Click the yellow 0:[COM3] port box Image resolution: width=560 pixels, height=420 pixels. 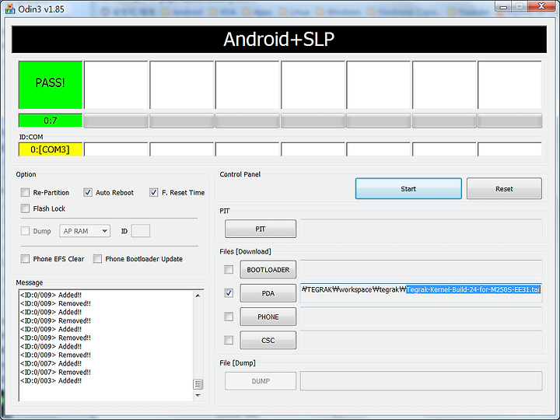pos(51,149)
